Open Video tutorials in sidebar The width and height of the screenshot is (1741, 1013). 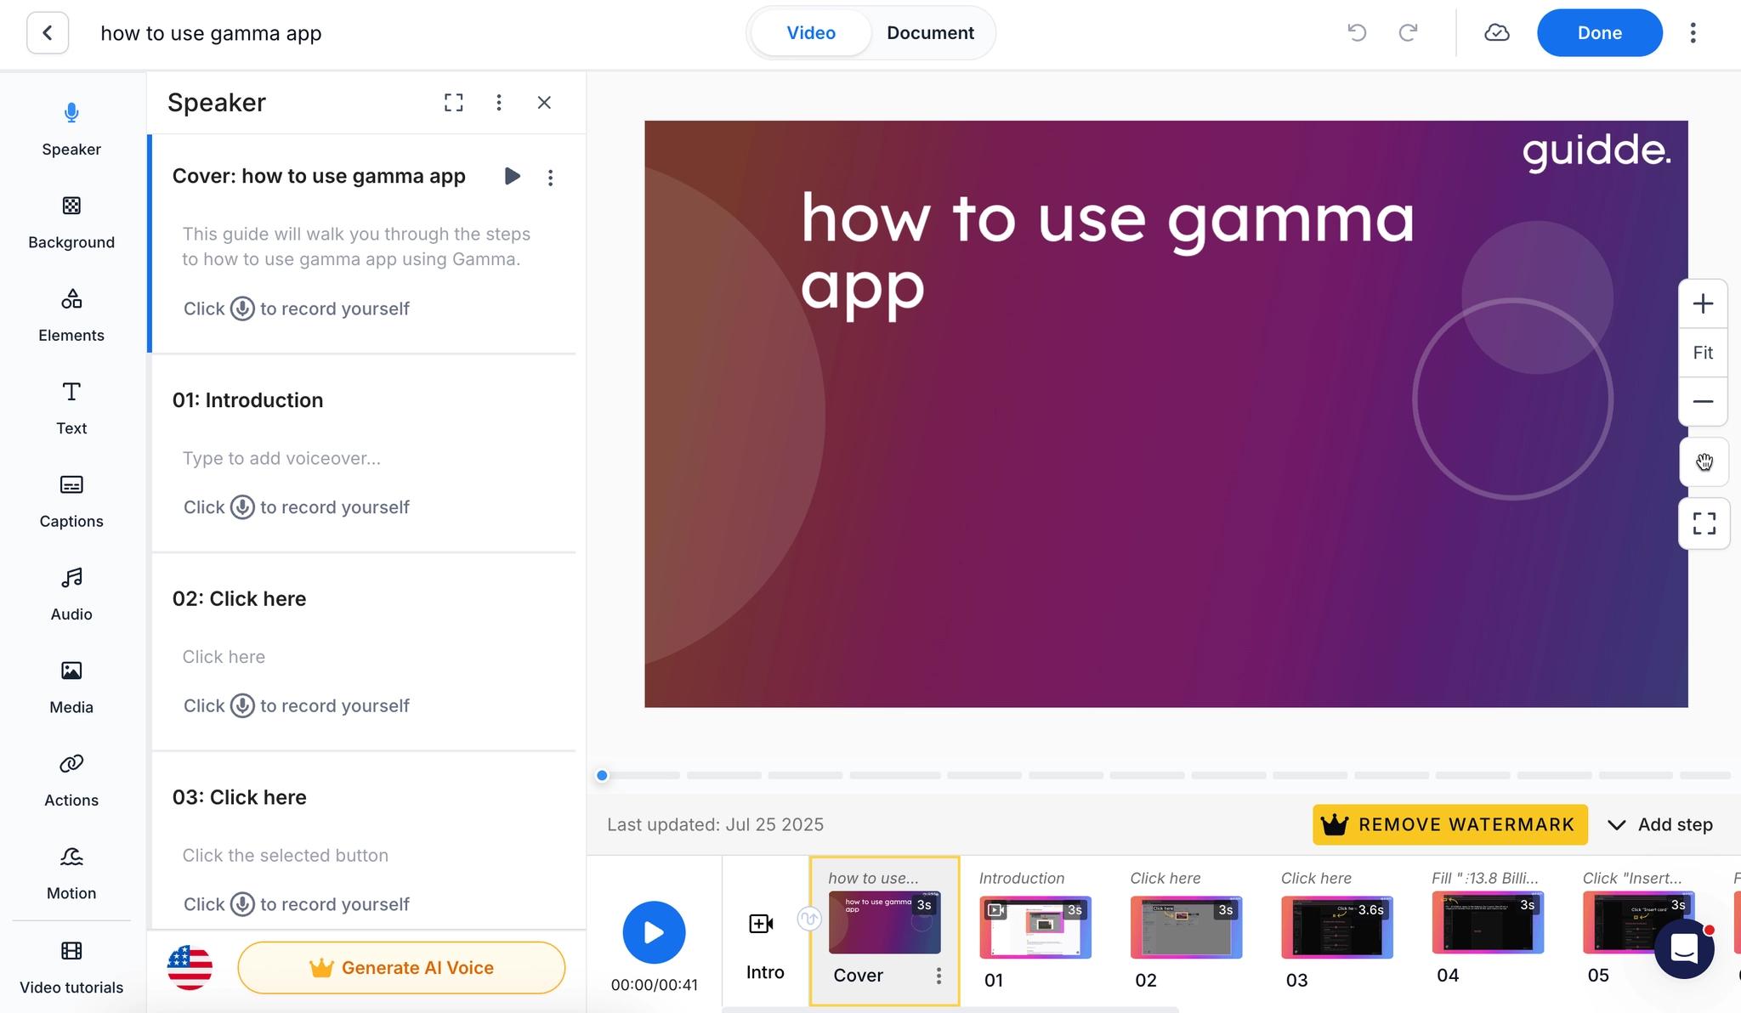(71, 967)
